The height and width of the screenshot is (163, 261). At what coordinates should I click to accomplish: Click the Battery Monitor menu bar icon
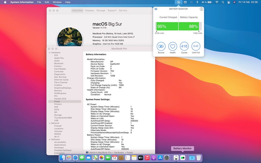[178, 2]
